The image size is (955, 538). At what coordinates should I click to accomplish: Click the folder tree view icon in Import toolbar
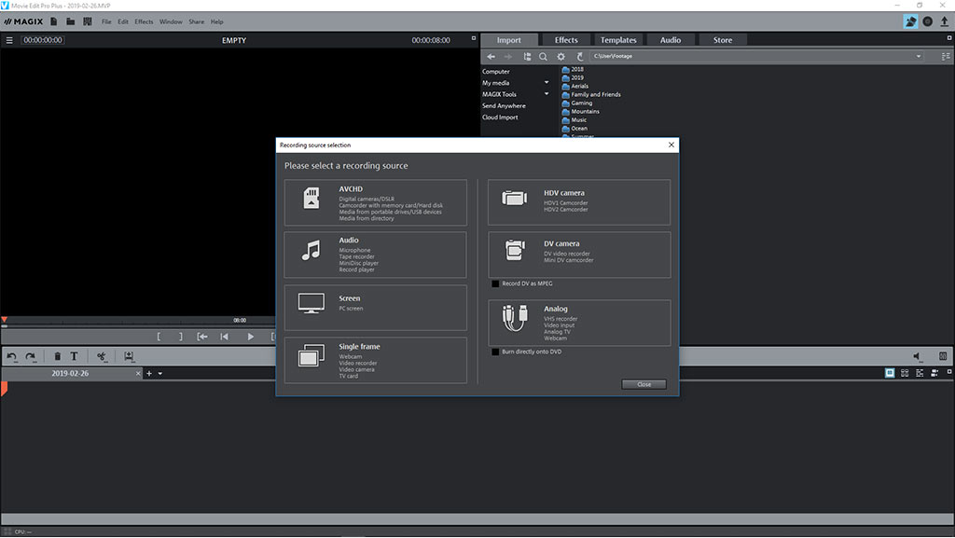pyautogui.click(x=527, y=57)
